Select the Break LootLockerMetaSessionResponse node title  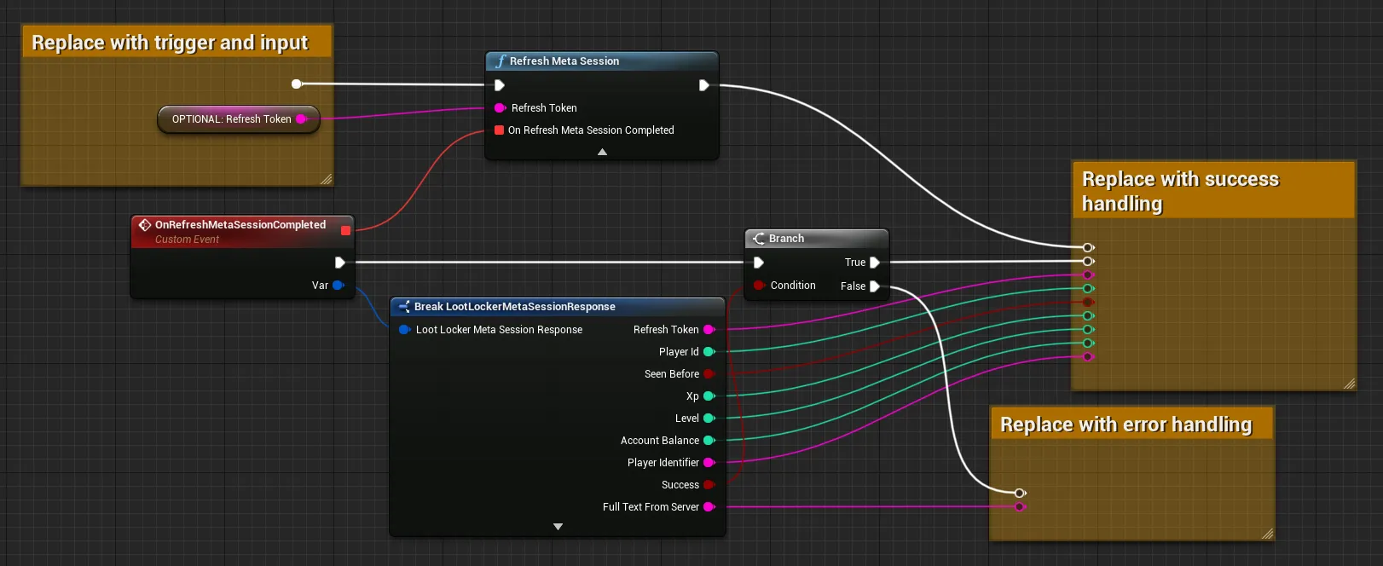(515, 307)
